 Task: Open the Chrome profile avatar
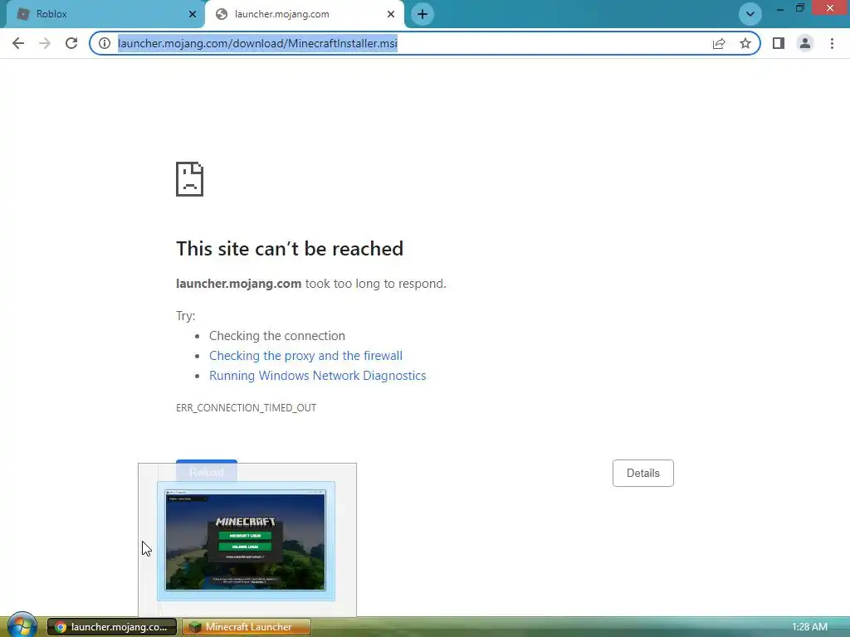tap(805, 43)
